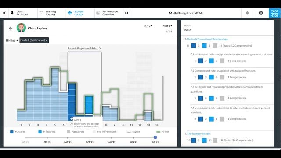Click the In Progress legend swatch
This screenshot has width=281, height=158.
click(40, 132)
